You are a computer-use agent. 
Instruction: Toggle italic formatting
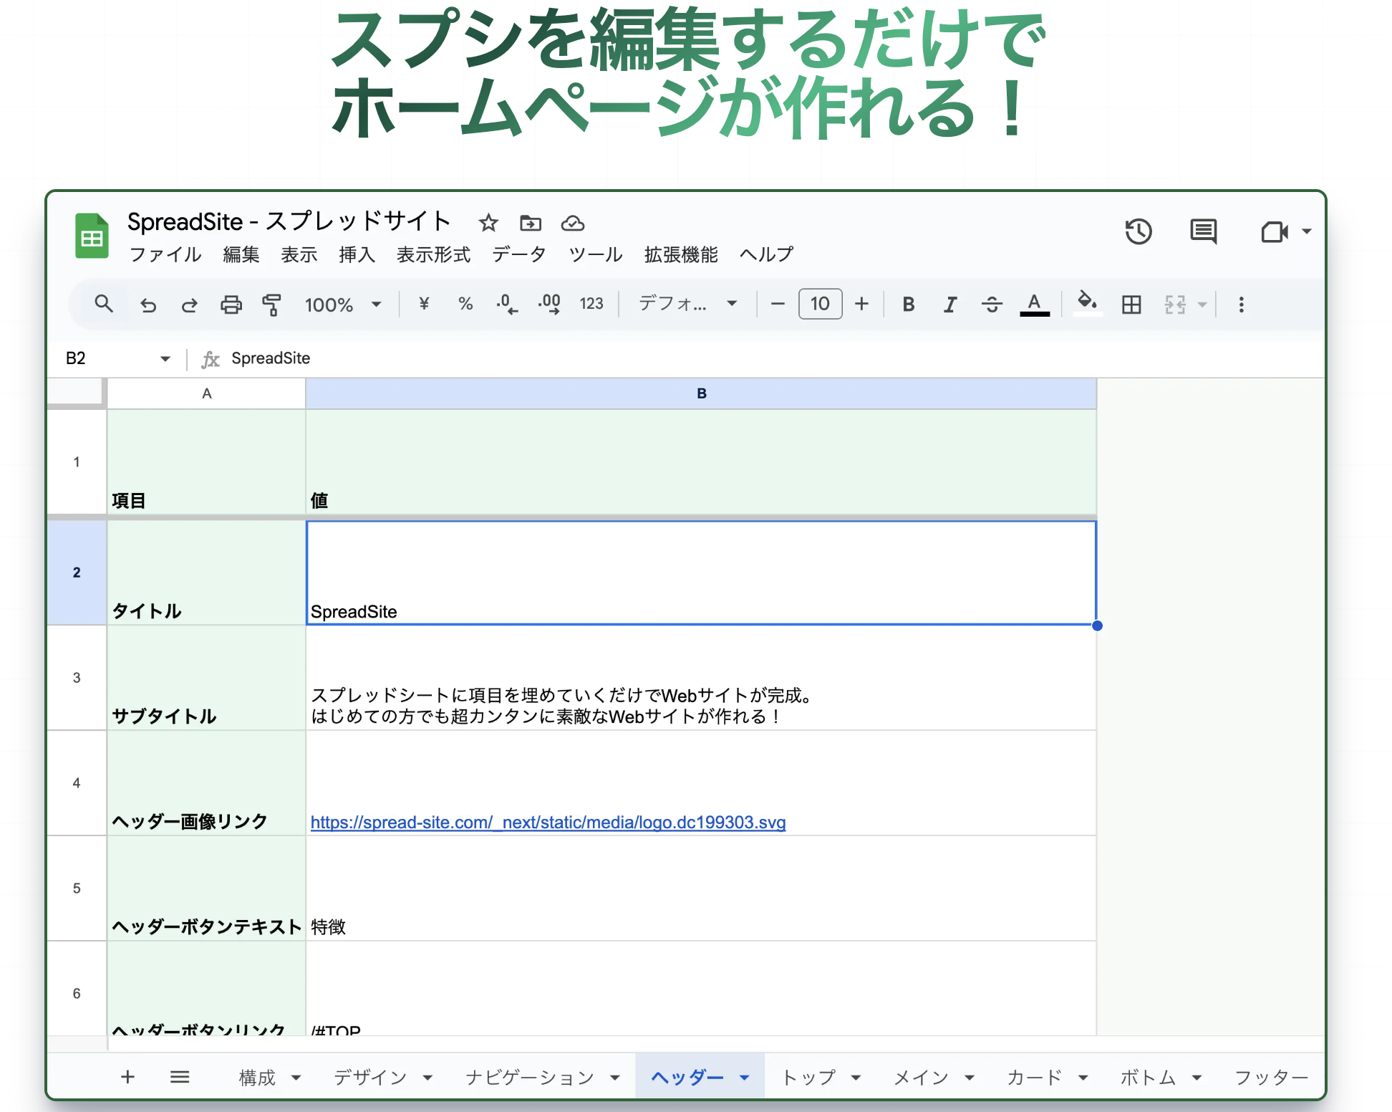(950, 305)
